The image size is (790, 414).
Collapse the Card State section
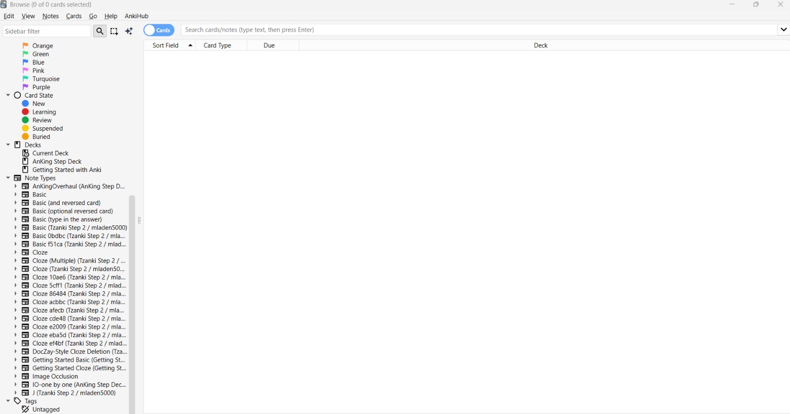click(8, 95)
